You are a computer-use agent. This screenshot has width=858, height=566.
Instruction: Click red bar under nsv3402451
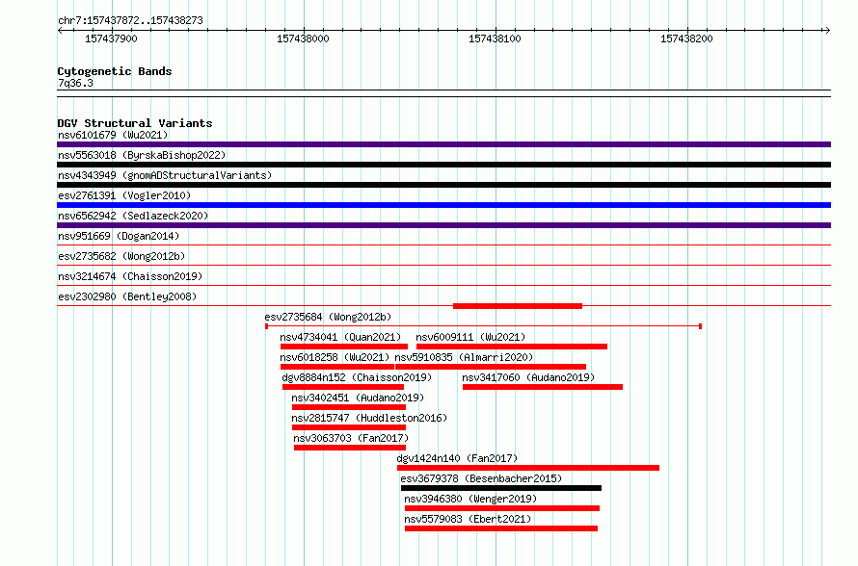tap(349, 407)
